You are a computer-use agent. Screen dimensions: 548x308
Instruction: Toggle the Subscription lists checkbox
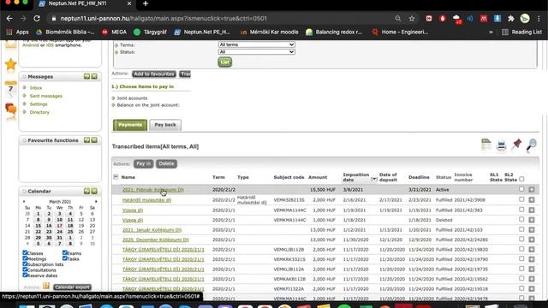click(x=25, y=264)
